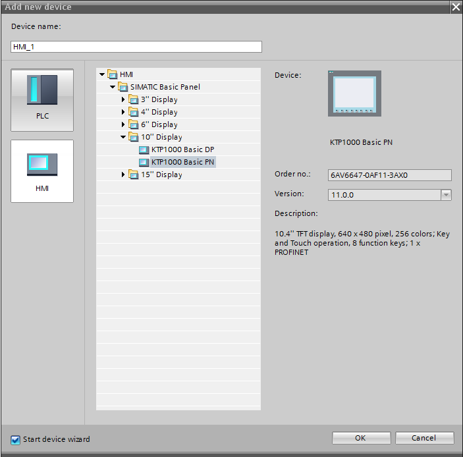Select the 3" Display tree label

[x=159, y=99]
